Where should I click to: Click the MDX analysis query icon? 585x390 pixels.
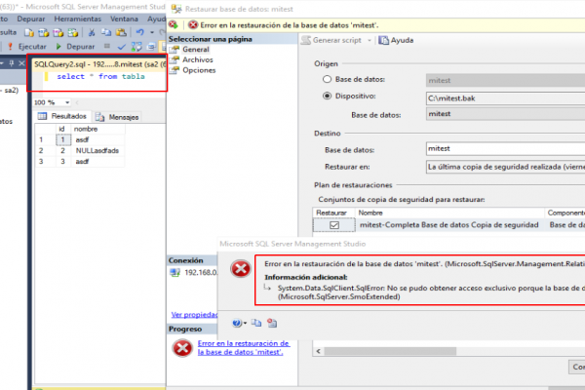pyautogui.click(x=43, y=33)
